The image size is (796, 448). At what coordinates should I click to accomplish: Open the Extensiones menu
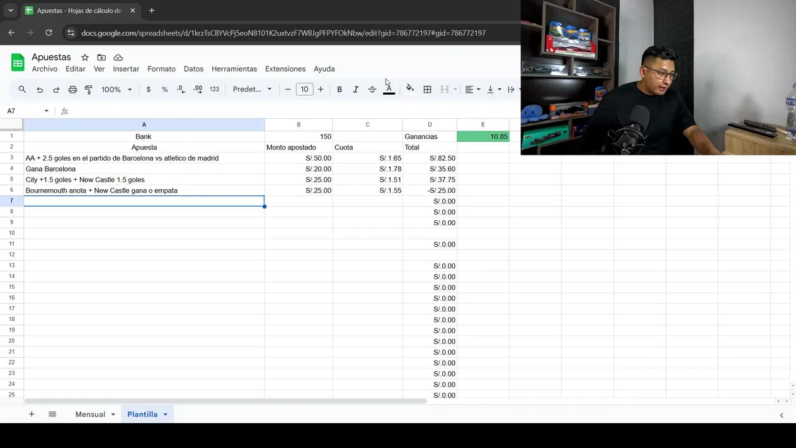click(285, 69)
